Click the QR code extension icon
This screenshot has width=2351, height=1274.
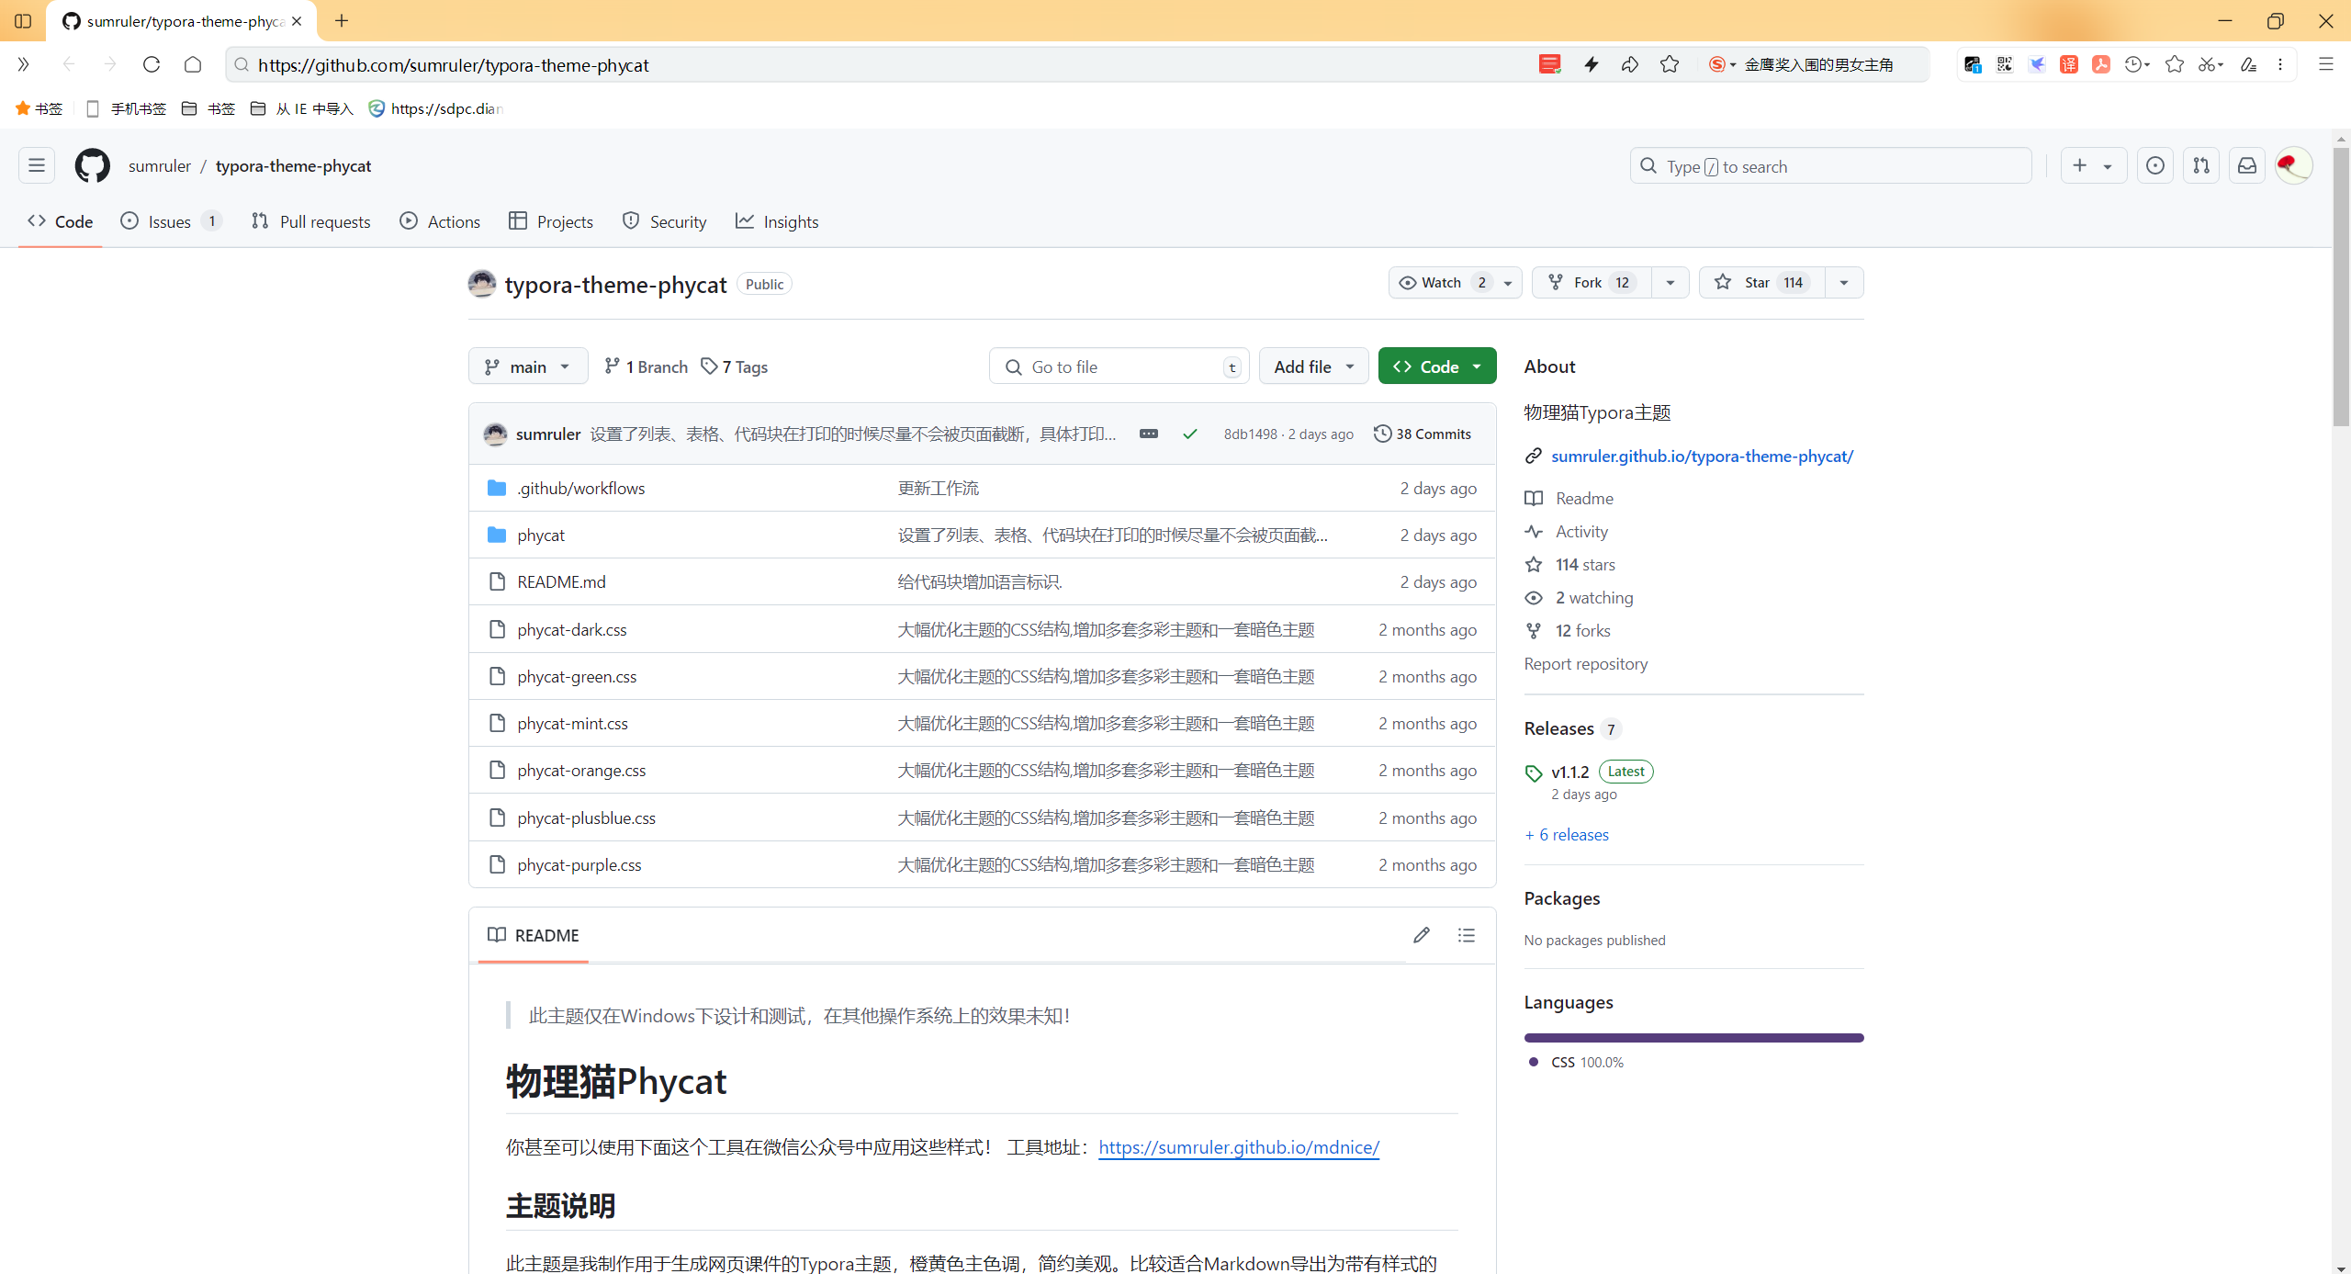2005,64
